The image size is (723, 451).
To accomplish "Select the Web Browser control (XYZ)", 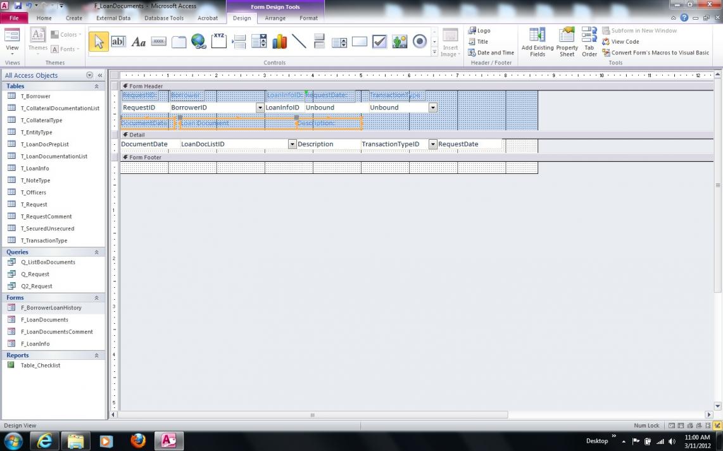I will point(219,41).
